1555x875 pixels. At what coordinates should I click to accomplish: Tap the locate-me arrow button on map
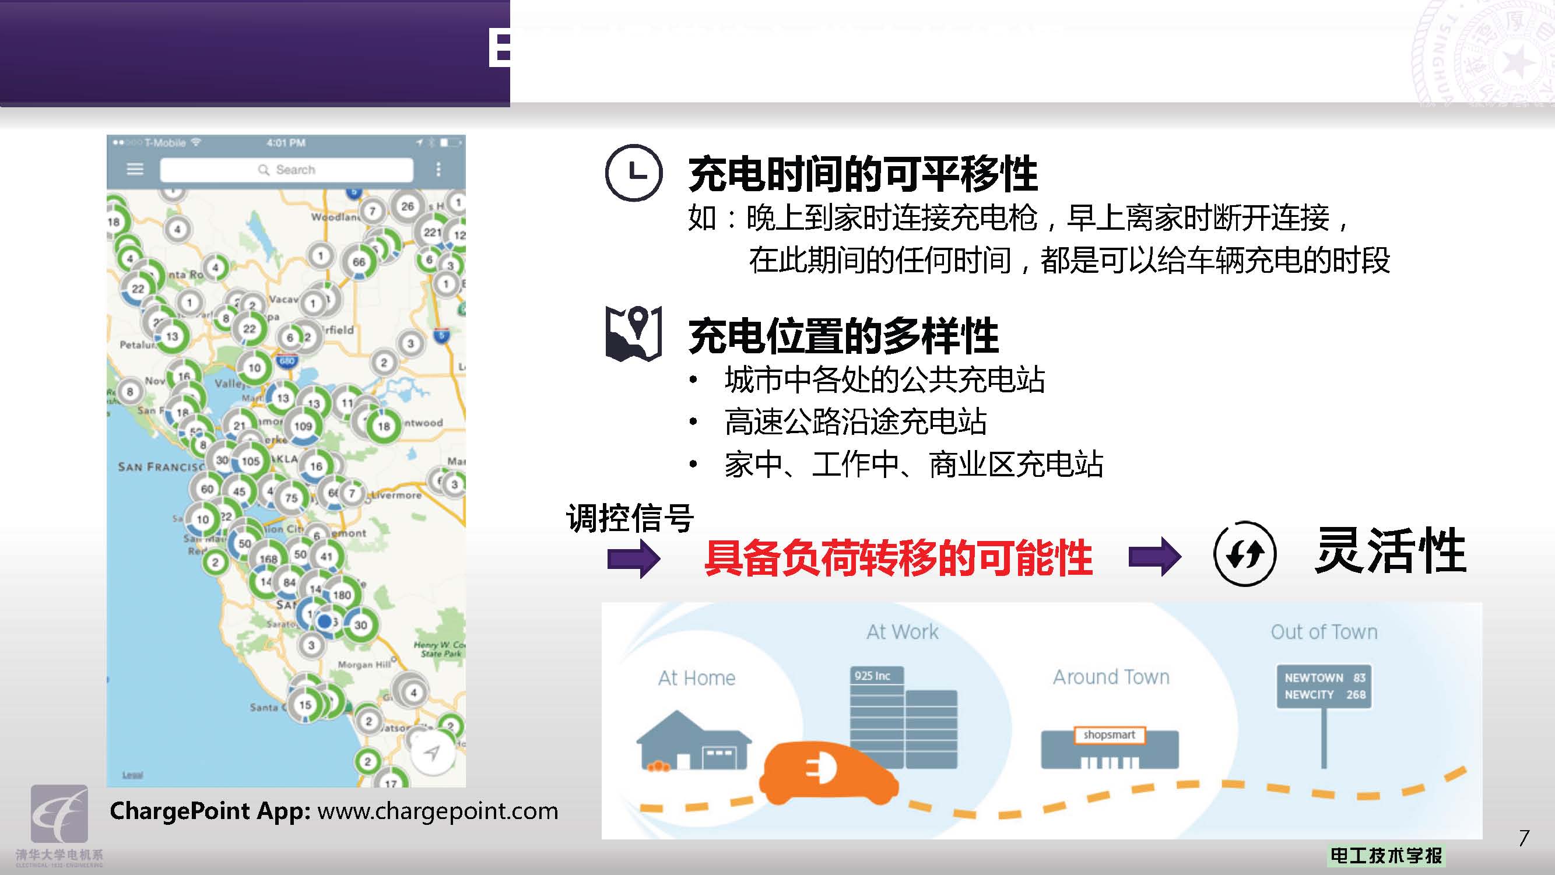point(432,752)
